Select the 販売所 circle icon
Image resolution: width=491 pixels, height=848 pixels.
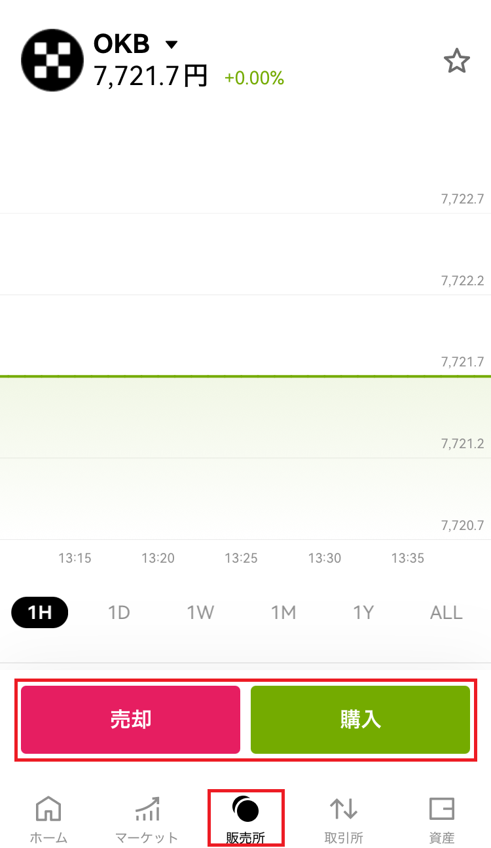[x=245, y=809]
